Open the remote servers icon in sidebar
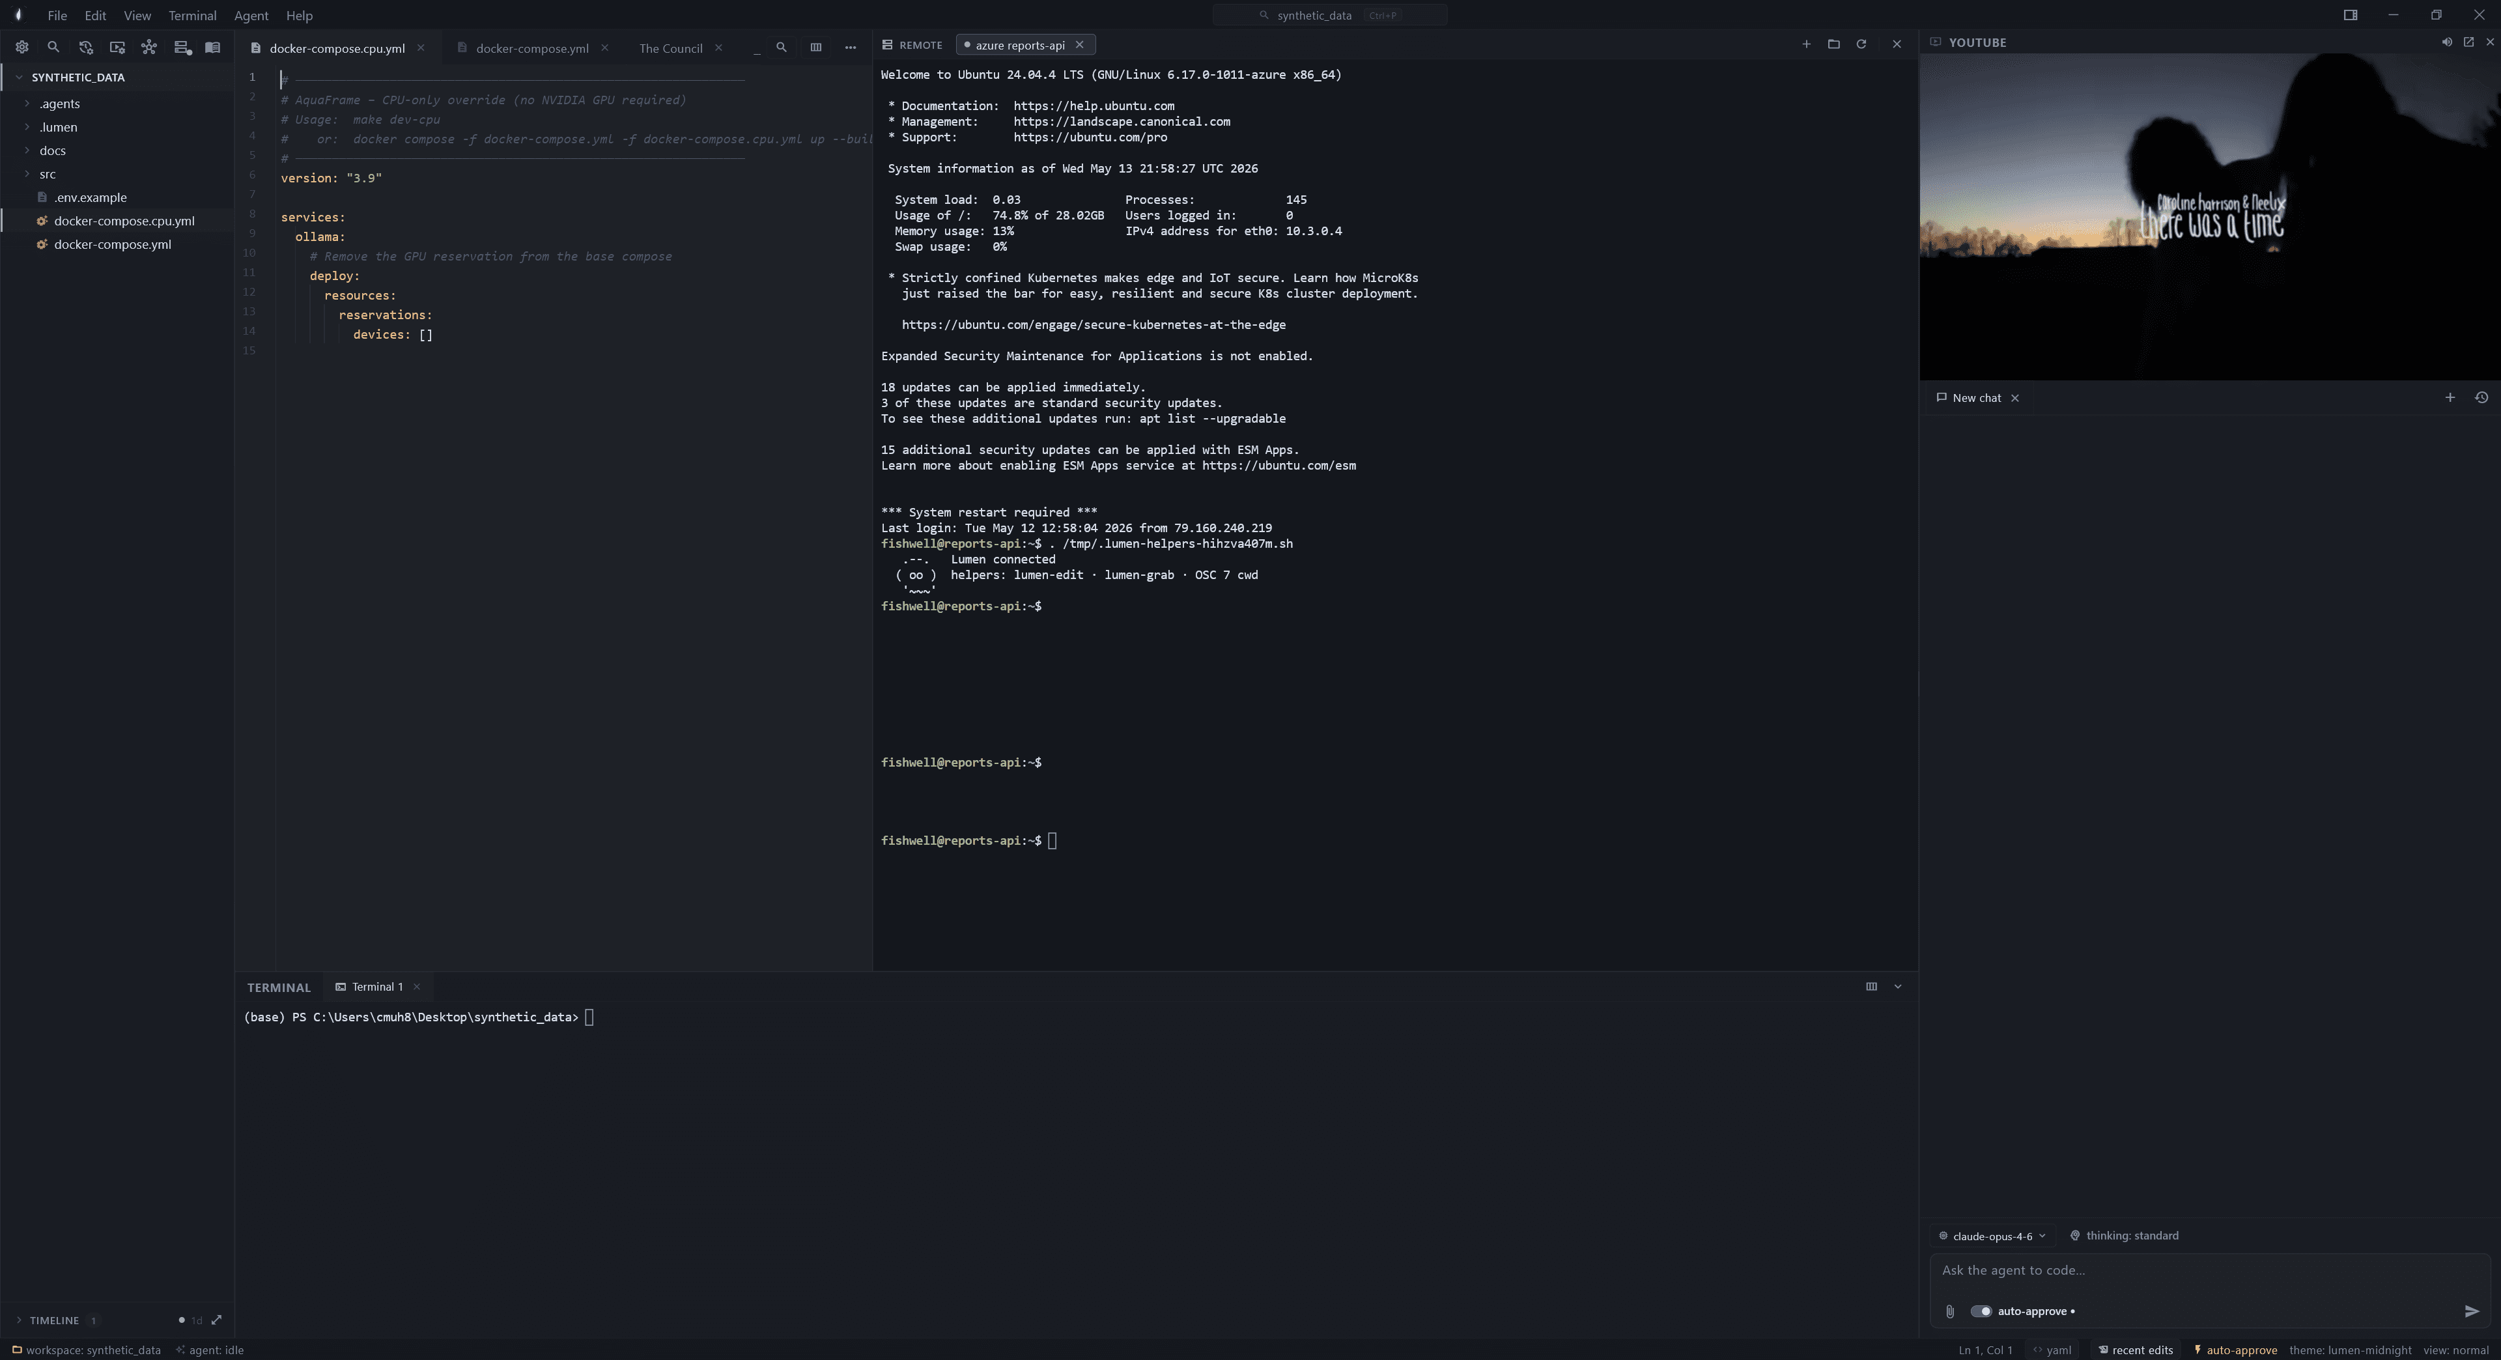 [x=182, y=47]
